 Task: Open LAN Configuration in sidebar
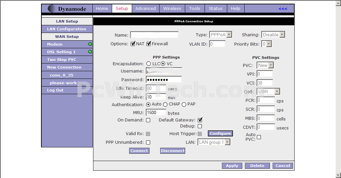click(67, 29)
